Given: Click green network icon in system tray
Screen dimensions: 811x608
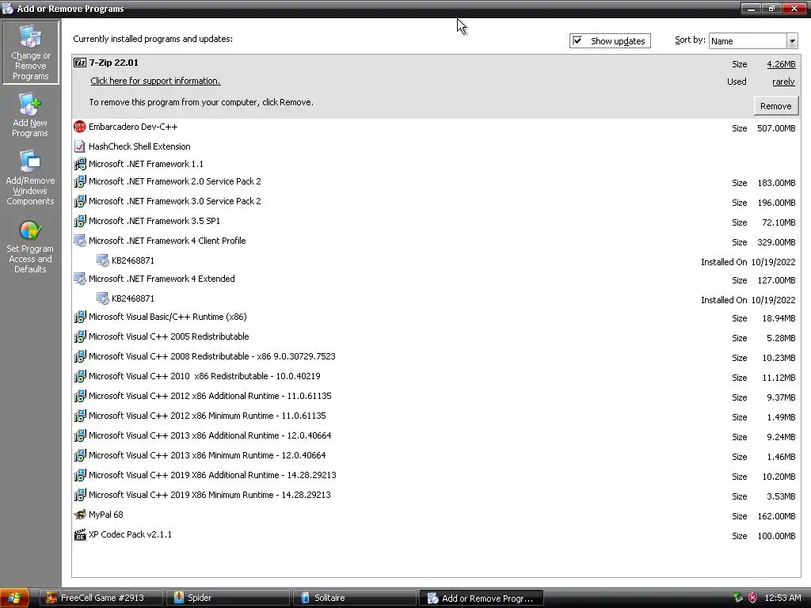Looking at the screenshot, I should pos(738,598).
